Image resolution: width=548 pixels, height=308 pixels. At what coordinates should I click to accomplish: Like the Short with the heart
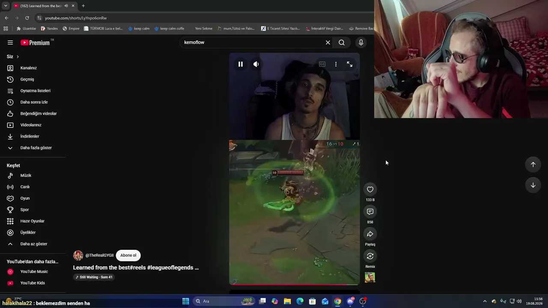pos(370,190)
